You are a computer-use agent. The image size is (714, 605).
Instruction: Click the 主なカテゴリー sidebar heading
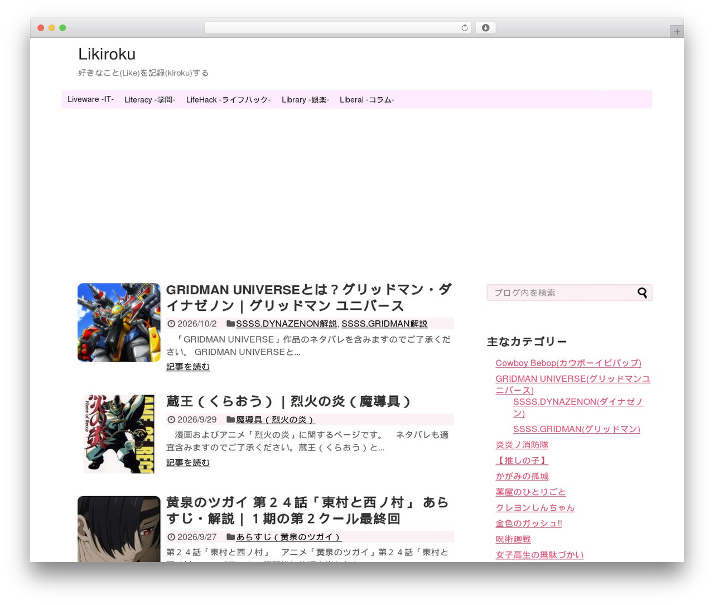[527, 342]
